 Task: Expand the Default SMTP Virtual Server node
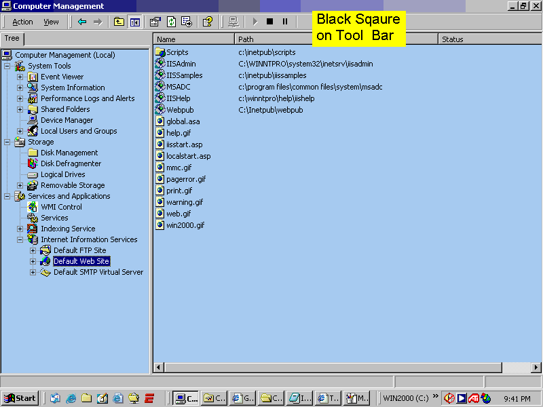pyautogui.click(x=33, y=273)
